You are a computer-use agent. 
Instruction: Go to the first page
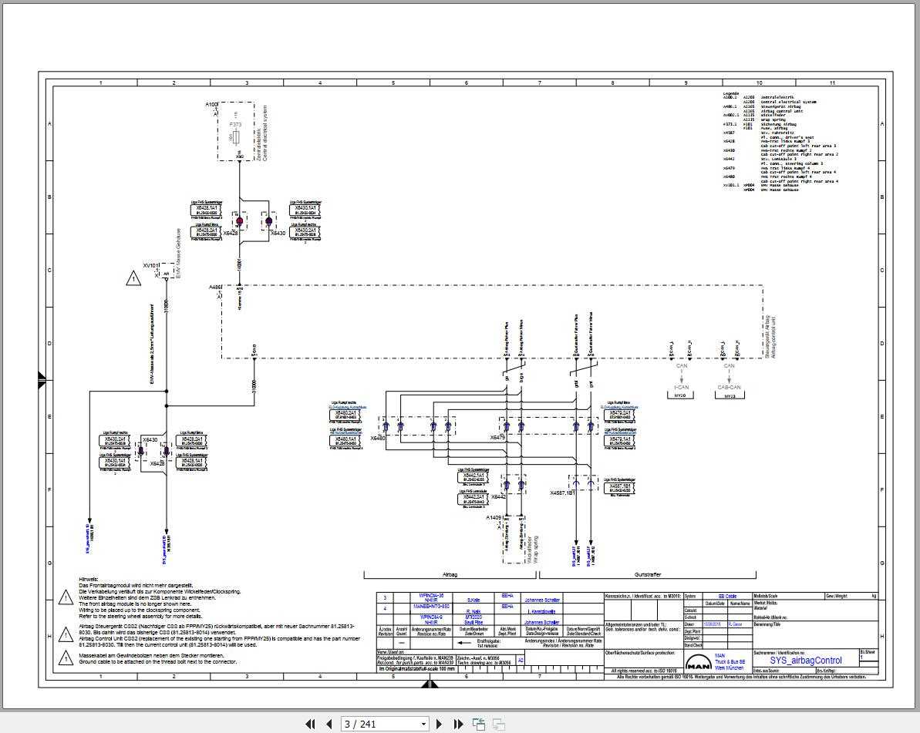coord(310,725)
